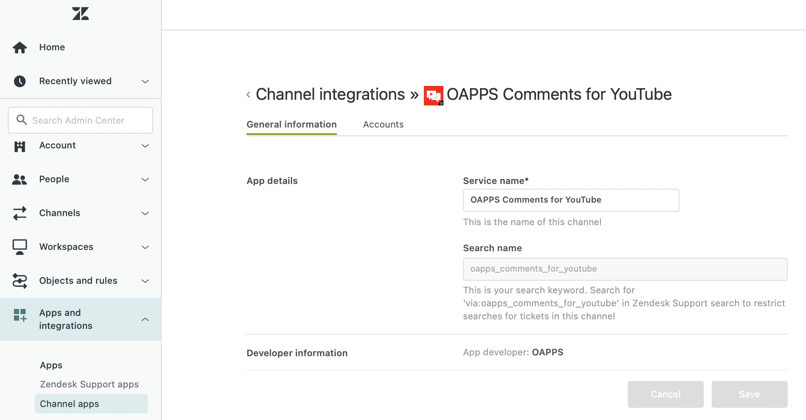806x420 pixels.
Task: Click the Channels arrows icon
Action: (20, 213)
